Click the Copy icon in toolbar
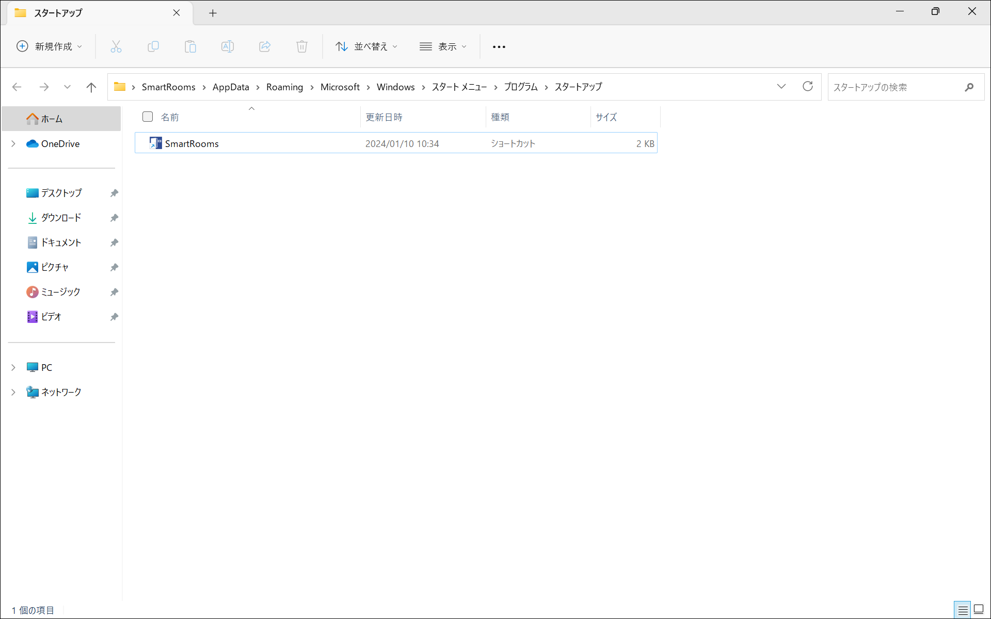The width and height of the screenshot is (991, 619). click(153, 46)
